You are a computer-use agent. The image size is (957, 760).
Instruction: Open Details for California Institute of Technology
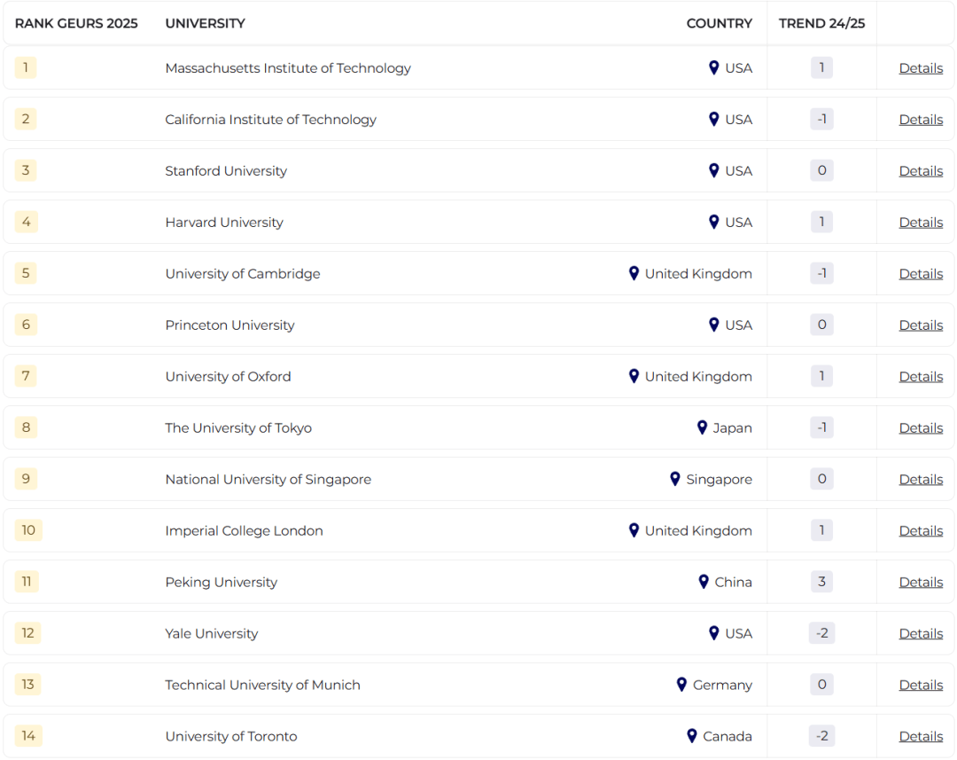[921, 120]
